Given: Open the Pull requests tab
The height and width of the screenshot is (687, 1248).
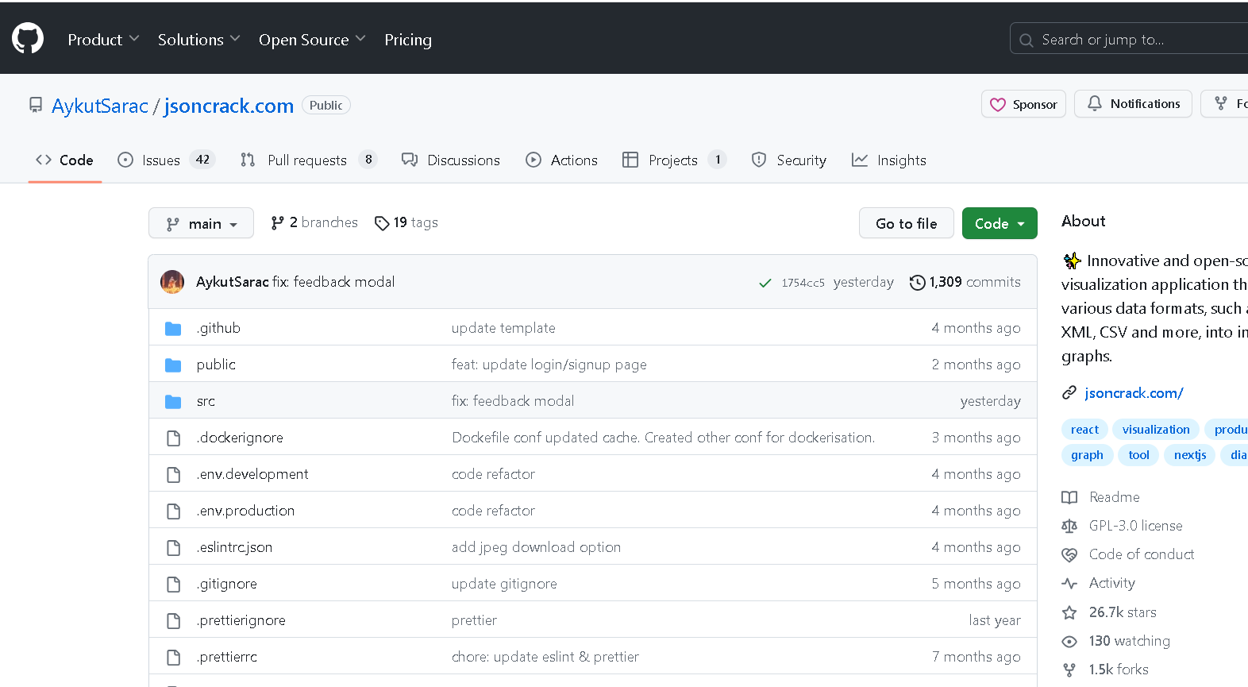Looking at the screenshot, I should coord(307,160).
